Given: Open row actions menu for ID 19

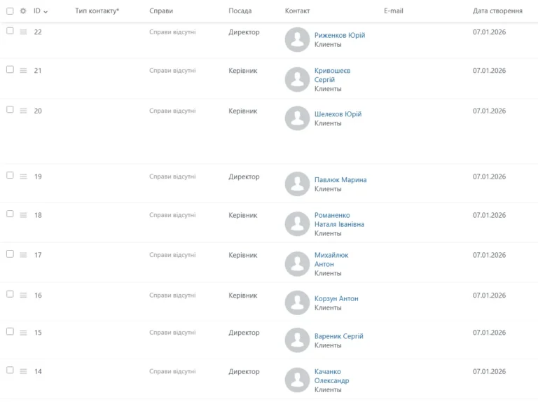Looking at the screenshot, I should click(x=23, y=176).
